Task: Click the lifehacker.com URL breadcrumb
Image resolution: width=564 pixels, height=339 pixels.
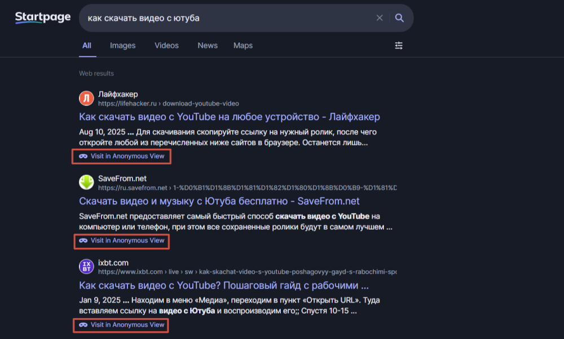Action: click(x=168, y=104)
